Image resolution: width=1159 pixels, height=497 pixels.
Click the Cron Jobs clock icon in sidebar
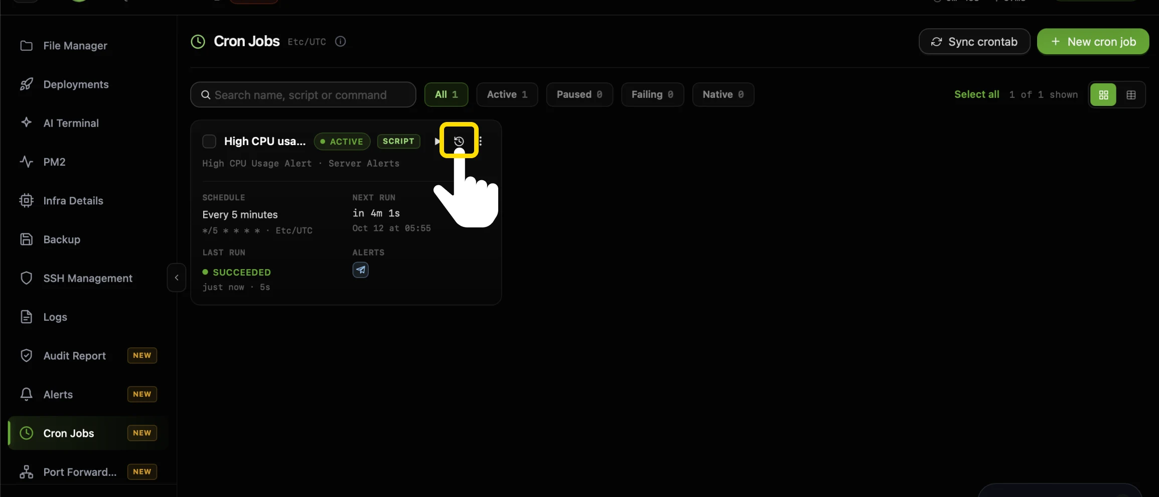pos(26,433)
